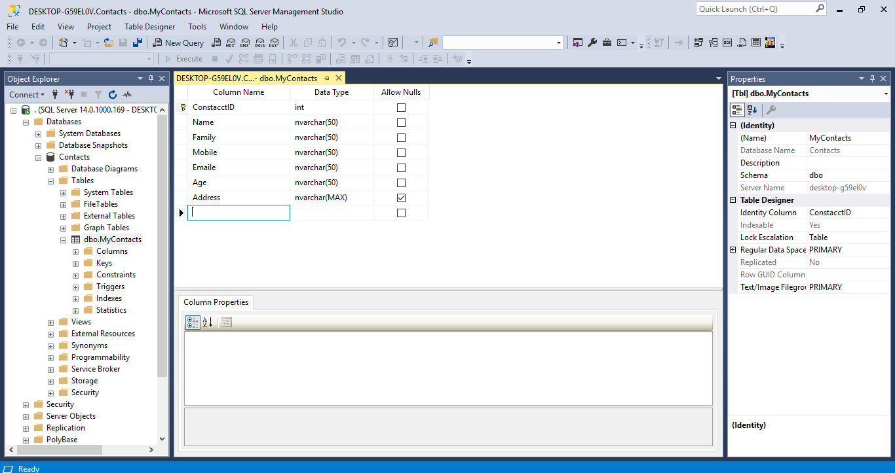This screenshot has height=473, width=895.
Task: Expand the System Databases node
Action: click(39, 133)
